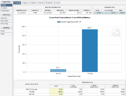Open the Compare sidebar item
Image resolution: width=126 pixels, height=96 pixels.
click(x=6, y=8)
